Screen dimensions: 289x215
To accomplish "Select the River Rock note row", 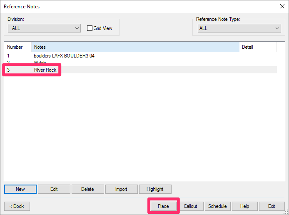I will coord(140,70).
